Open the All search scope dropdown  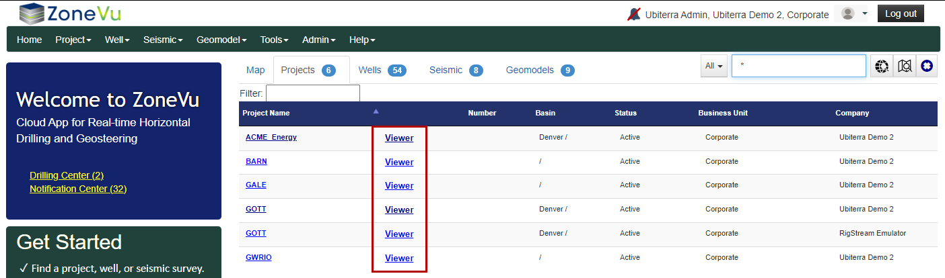coord(714,66)
